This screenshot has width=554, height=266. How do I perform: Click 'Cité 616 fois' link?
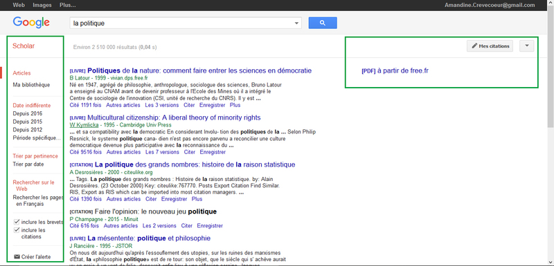84,226
